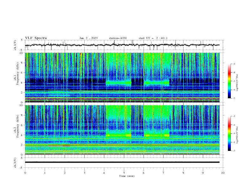Screen dimensions: 251x194
Task: Click the ch.2 Frequency (kHz) axis label
Action: (16, 126)
